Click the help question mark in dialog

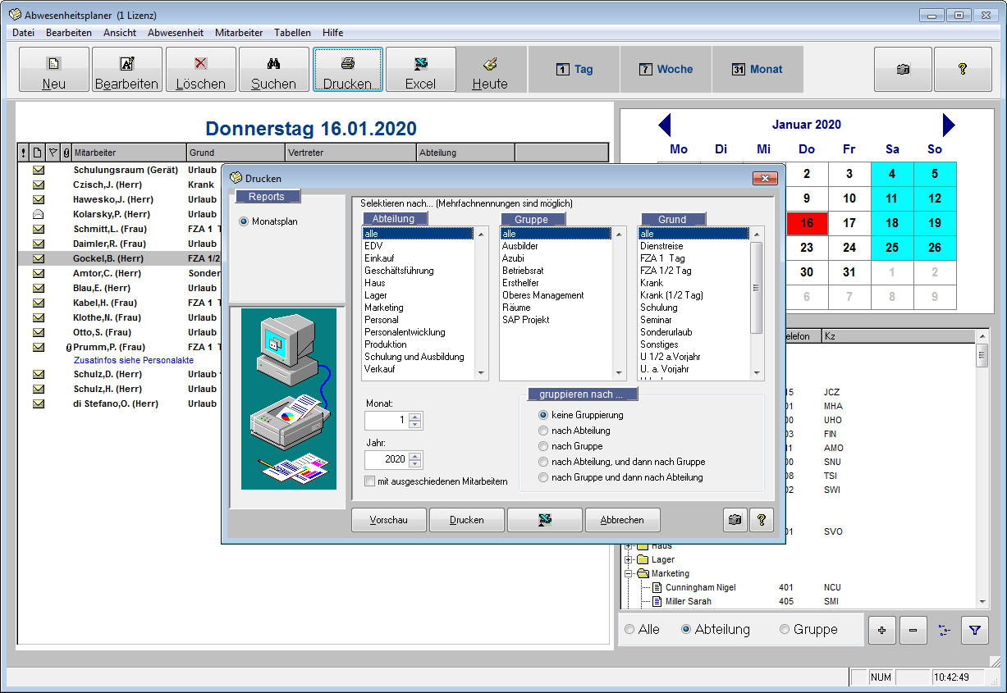pos(761,520)
